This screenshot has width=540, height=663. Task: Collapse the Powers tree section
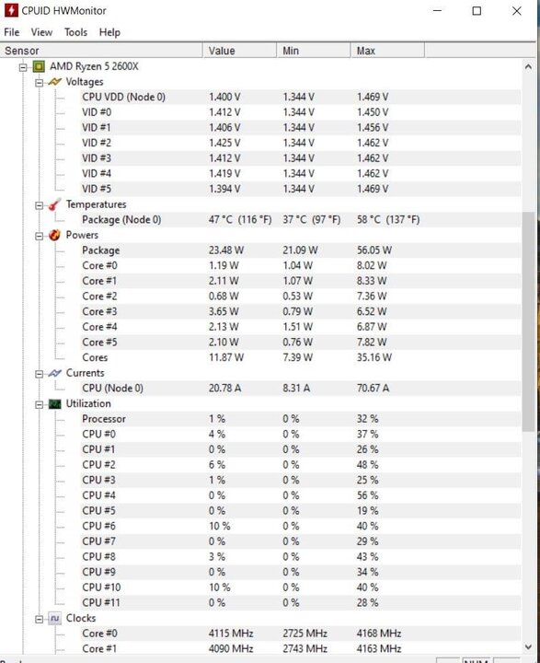[x=40, y=236]
